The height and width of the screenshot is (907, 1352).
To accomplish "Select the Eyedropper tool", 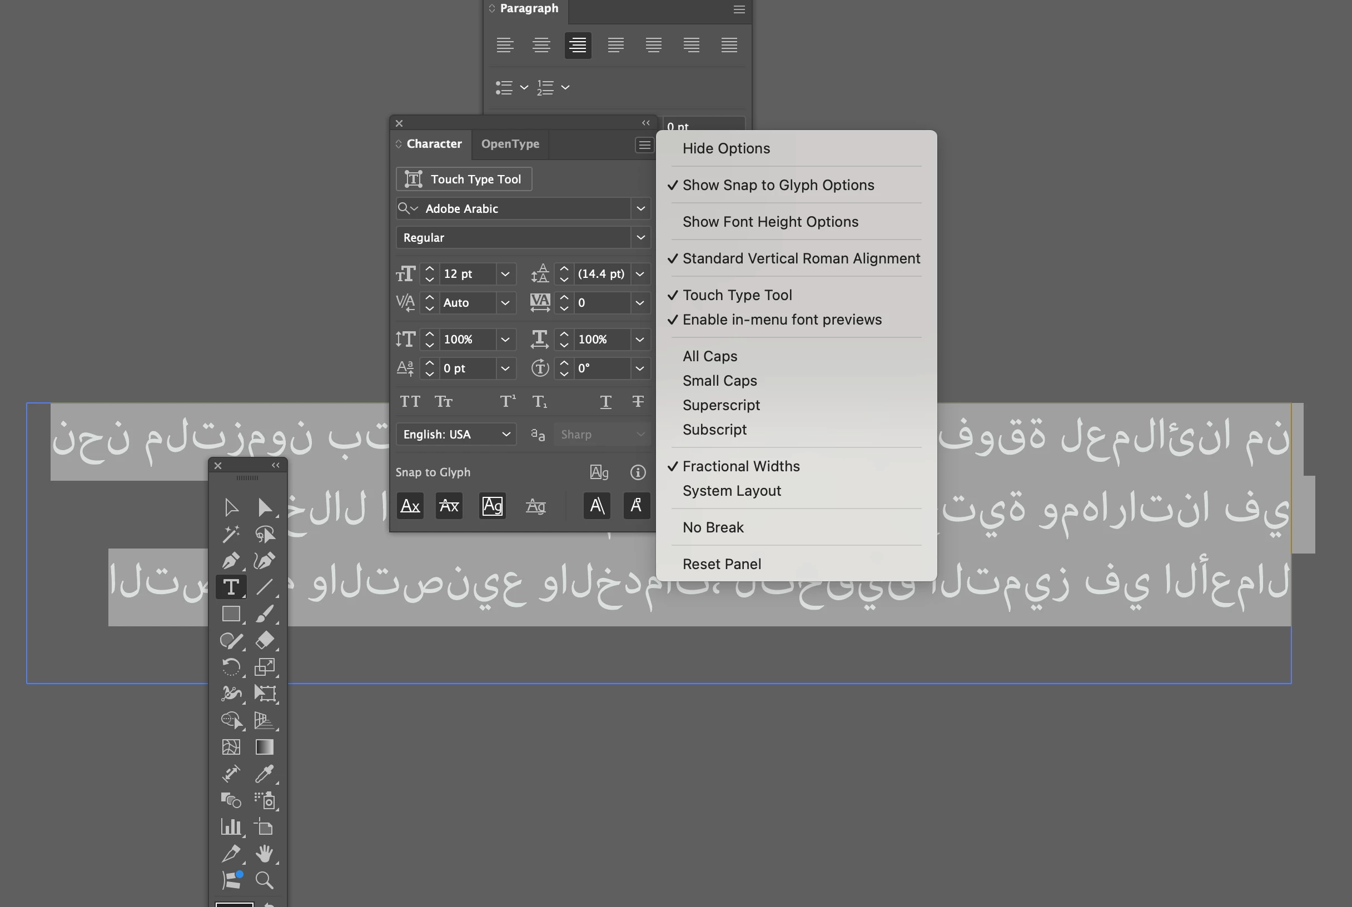I will [265, 774].
